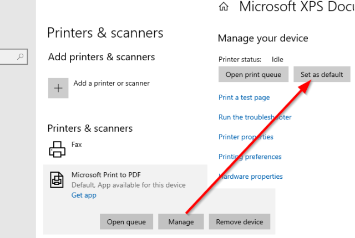Click the Microsoft Print to PDF device icon
The image size is (355, 238).
pos(57,179)
